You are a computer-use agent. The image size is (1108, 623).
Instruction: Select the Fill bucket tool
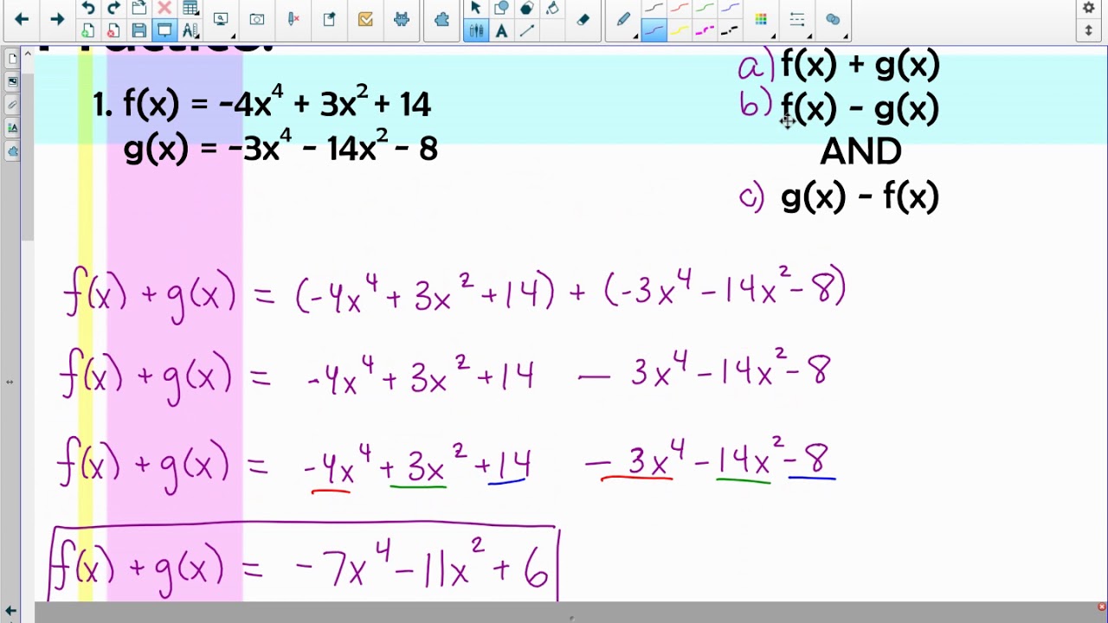(x=552, y=9)
